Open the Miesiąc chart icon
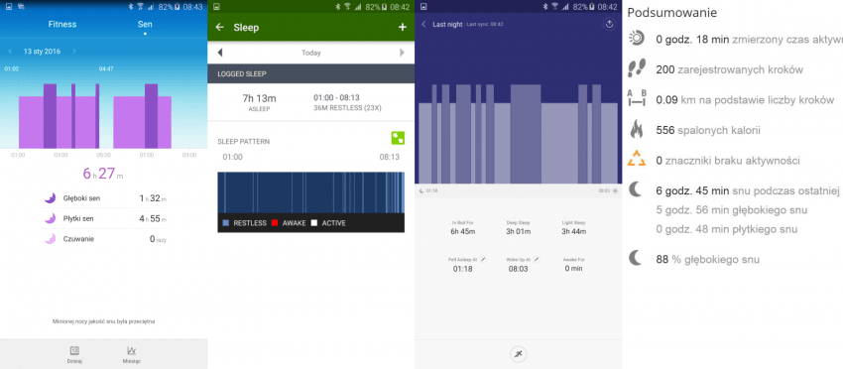843x369 pixels. (131, 351)
